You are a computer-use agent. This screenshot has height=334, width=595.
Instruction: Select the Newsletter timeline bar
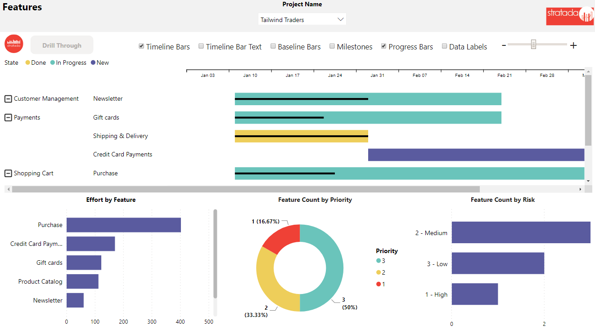tap(368, 99)
